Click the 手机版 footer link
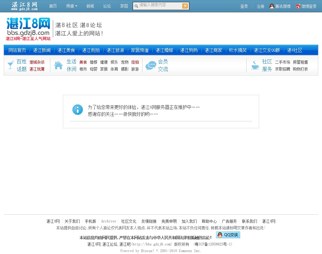 click(90, 221)
